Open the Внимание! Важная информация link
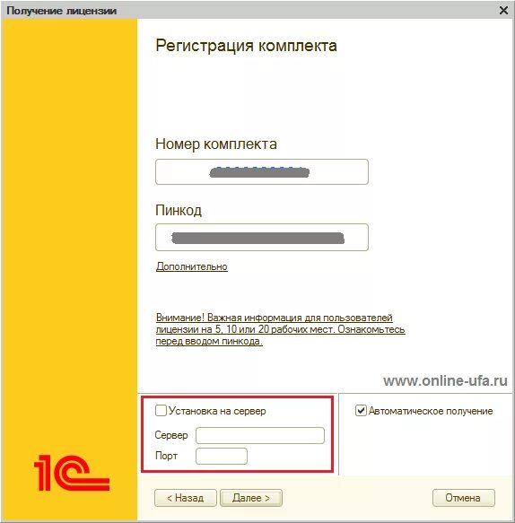515x523 pixels. [280, 329]
